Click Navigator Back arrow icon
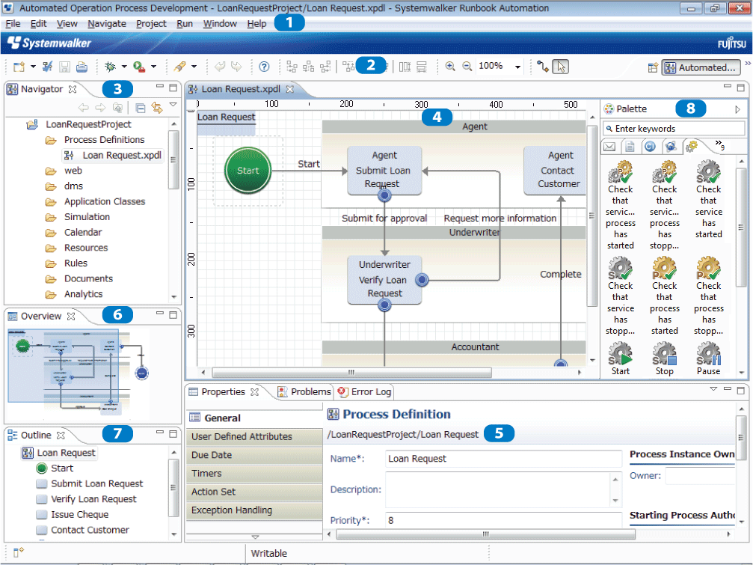 (84, 108)
